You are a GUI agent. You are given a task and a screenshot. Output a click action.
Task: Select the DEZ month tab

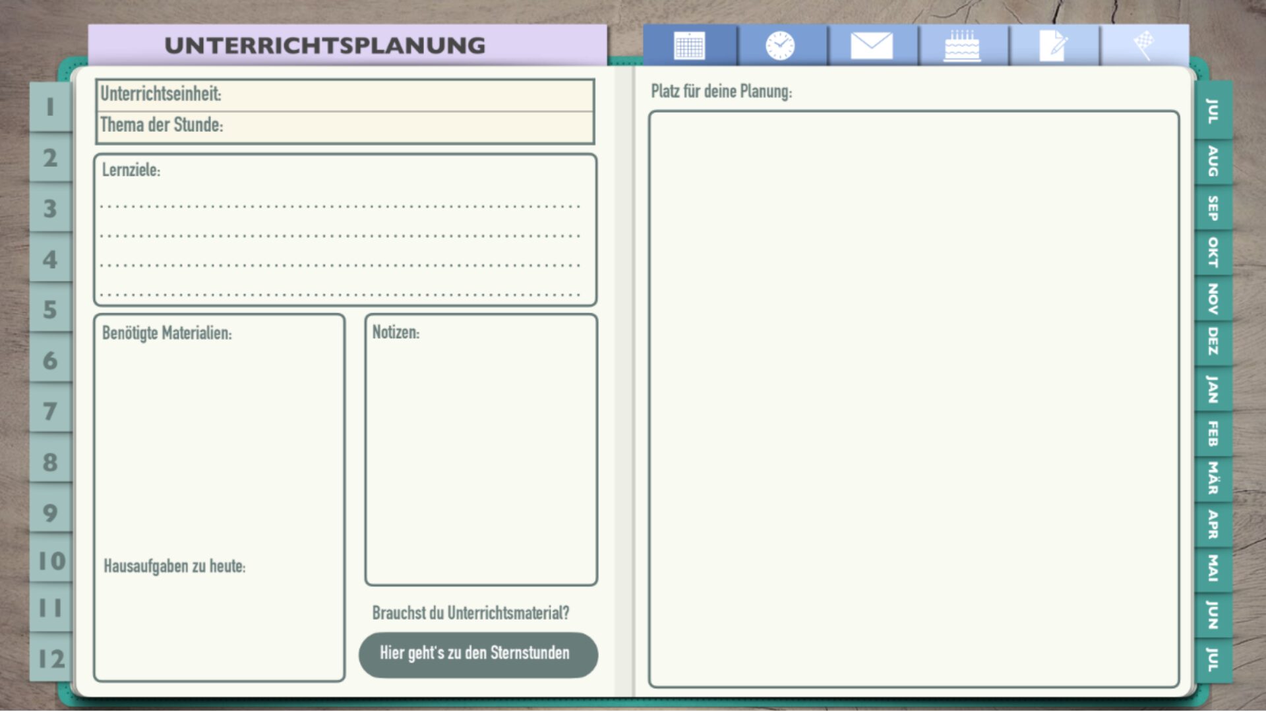(x=1213, y=341)
